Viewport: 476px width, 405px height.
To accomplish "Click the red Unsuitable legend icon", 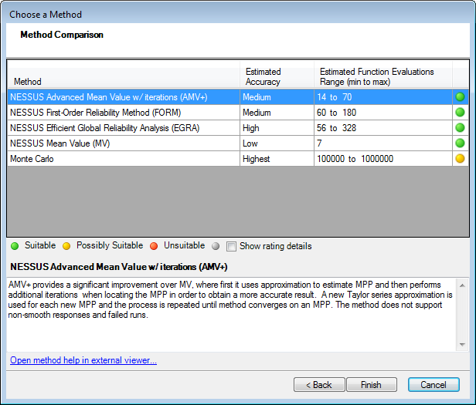I will click(x=154, y=246).
